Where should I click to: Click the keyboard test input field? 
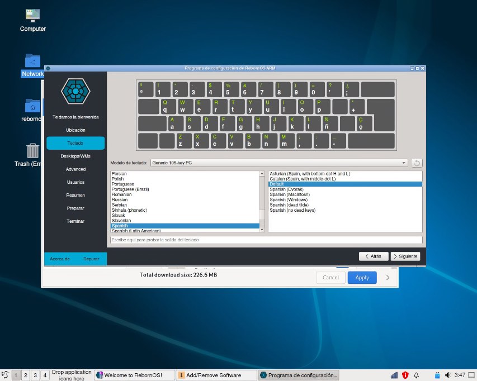[266, 240]
